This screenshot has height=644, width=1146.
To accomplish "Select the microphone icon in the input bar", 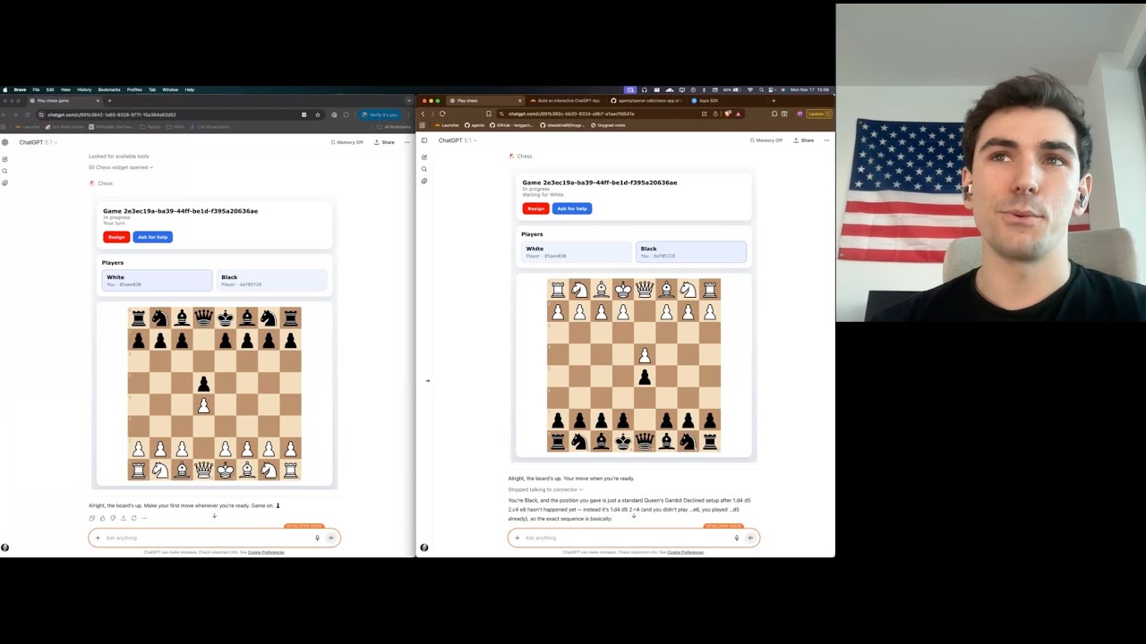I will tap(318, 538).
